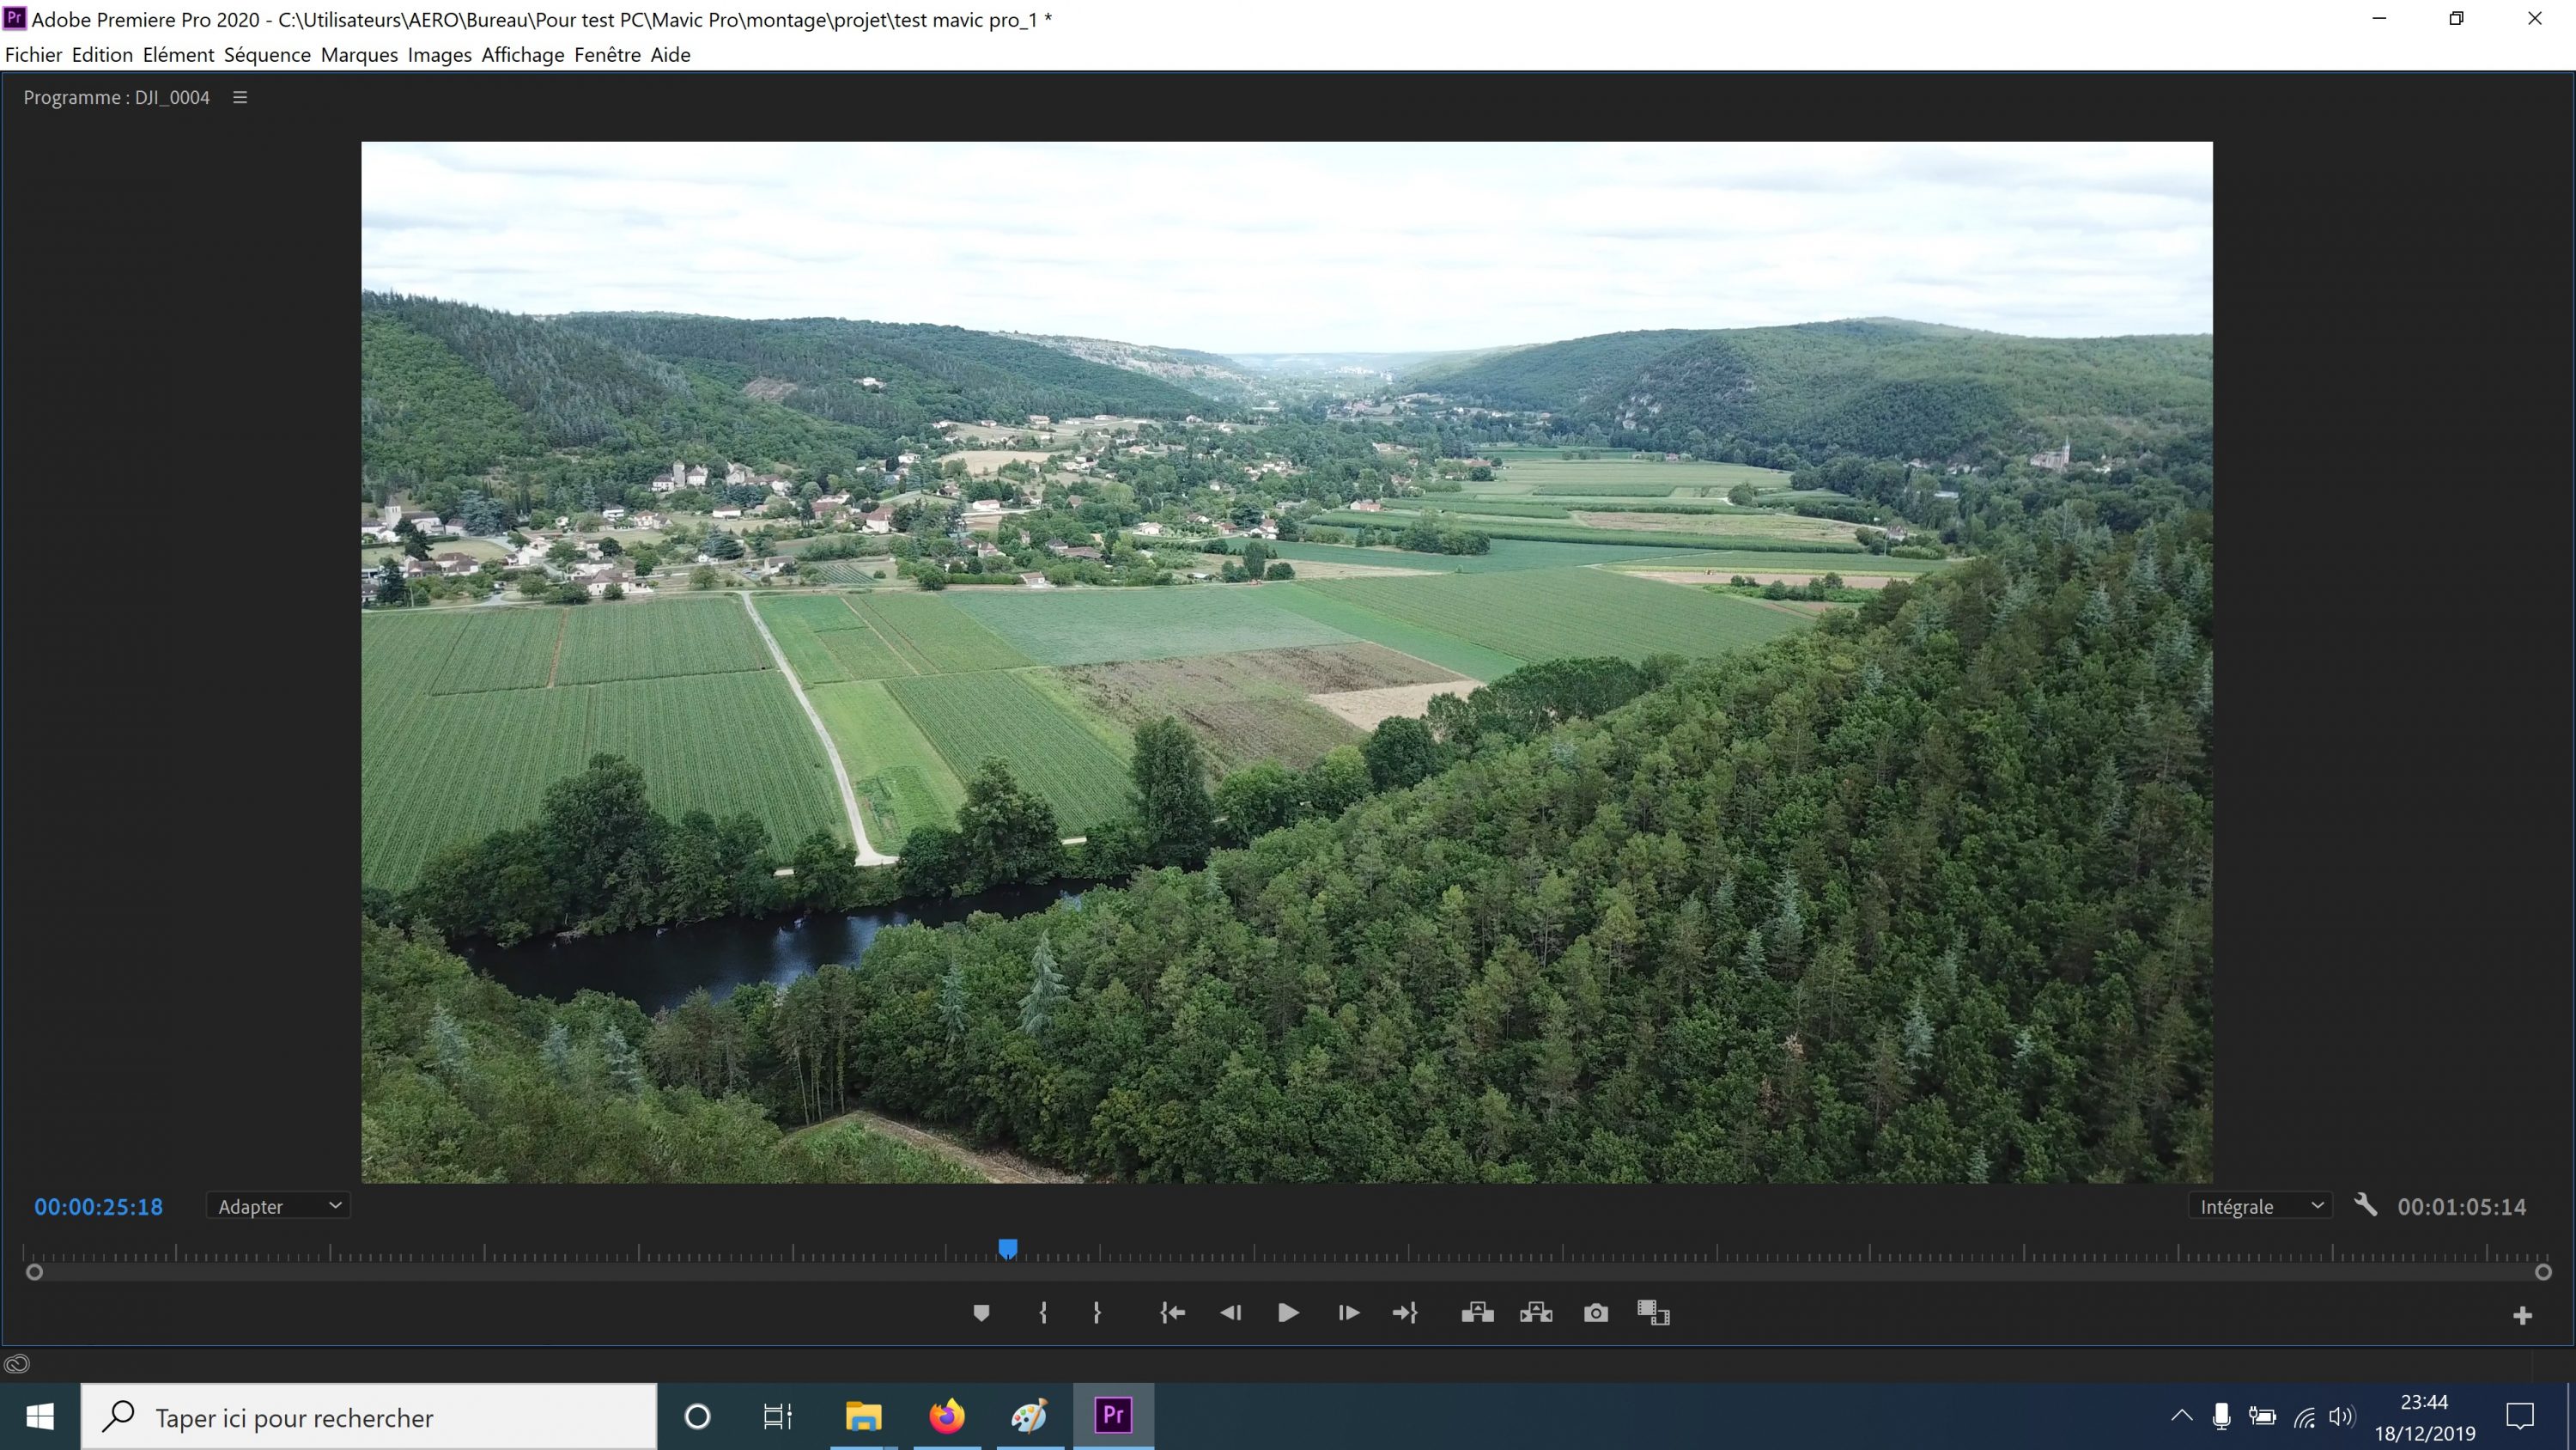The width and height of the screenshot is (2576, 1450).
Task: Open the button editor plus icon
Action: 2522,1316
